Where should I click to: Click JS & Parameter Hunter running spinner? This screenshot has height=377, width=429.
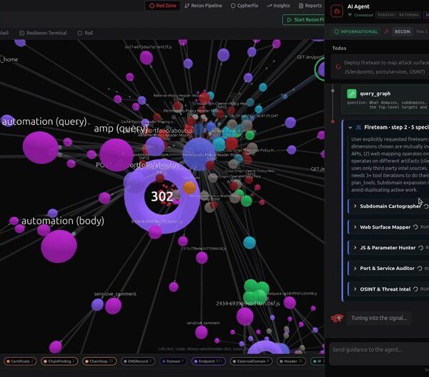pos(421,248)
